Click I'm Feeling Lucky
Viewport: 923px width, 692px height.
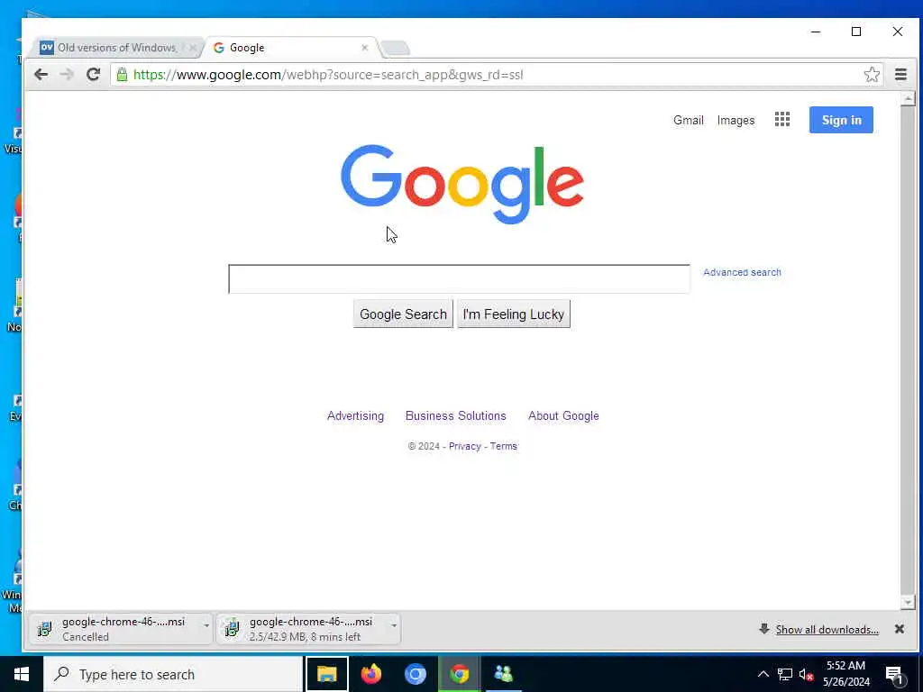pyautogui.click(x=513, y=314)
